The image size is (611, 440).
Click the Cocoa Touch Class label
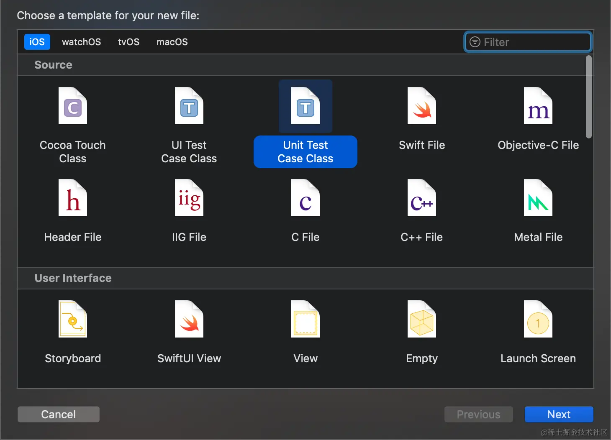point(73,152)
